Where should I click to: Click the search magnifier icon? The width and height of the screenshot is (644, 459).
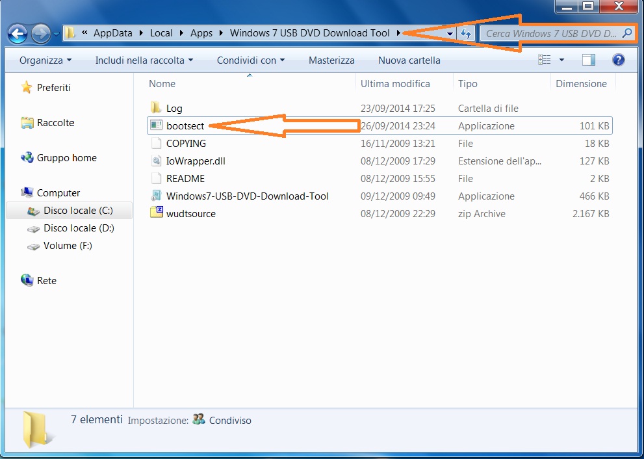[627, 33]
